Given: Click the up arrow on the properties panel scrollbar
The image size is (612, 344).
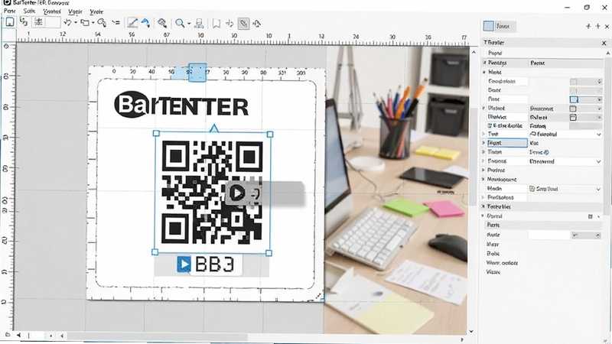Looking at the screenshot, I should coord(607,53).
